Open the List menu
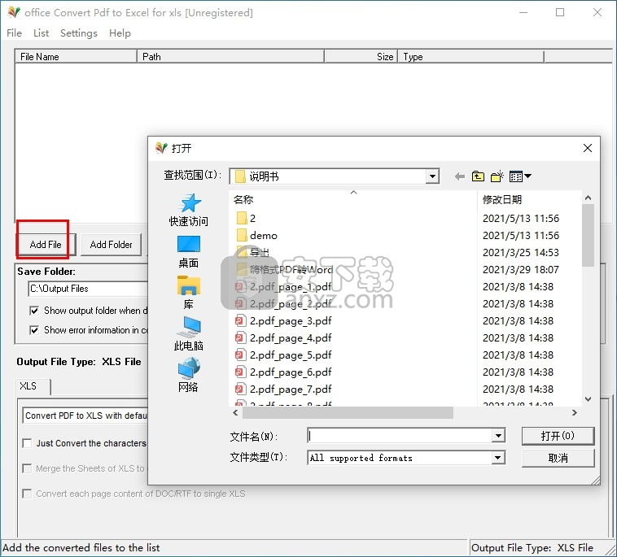The height and width of the screenshot is (557, 617). (x=41, y=33)
